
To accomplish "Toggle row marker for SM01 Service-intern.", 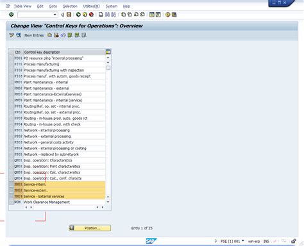I will tap(12, 184).
